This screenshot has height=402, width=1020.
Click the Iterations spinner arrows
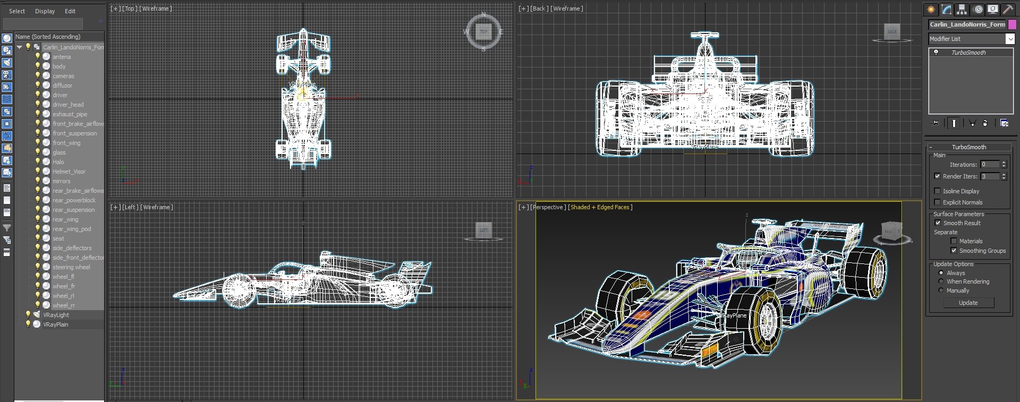coord(1004,164)
